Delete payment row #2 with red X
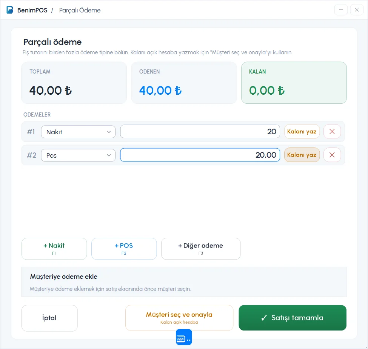Image resolution: width=368 pixels, height=349 pixels. 332,155
